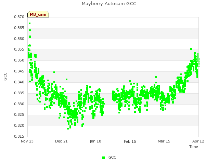Click the Nov 23 axis tick label

[x=27, y=141]
